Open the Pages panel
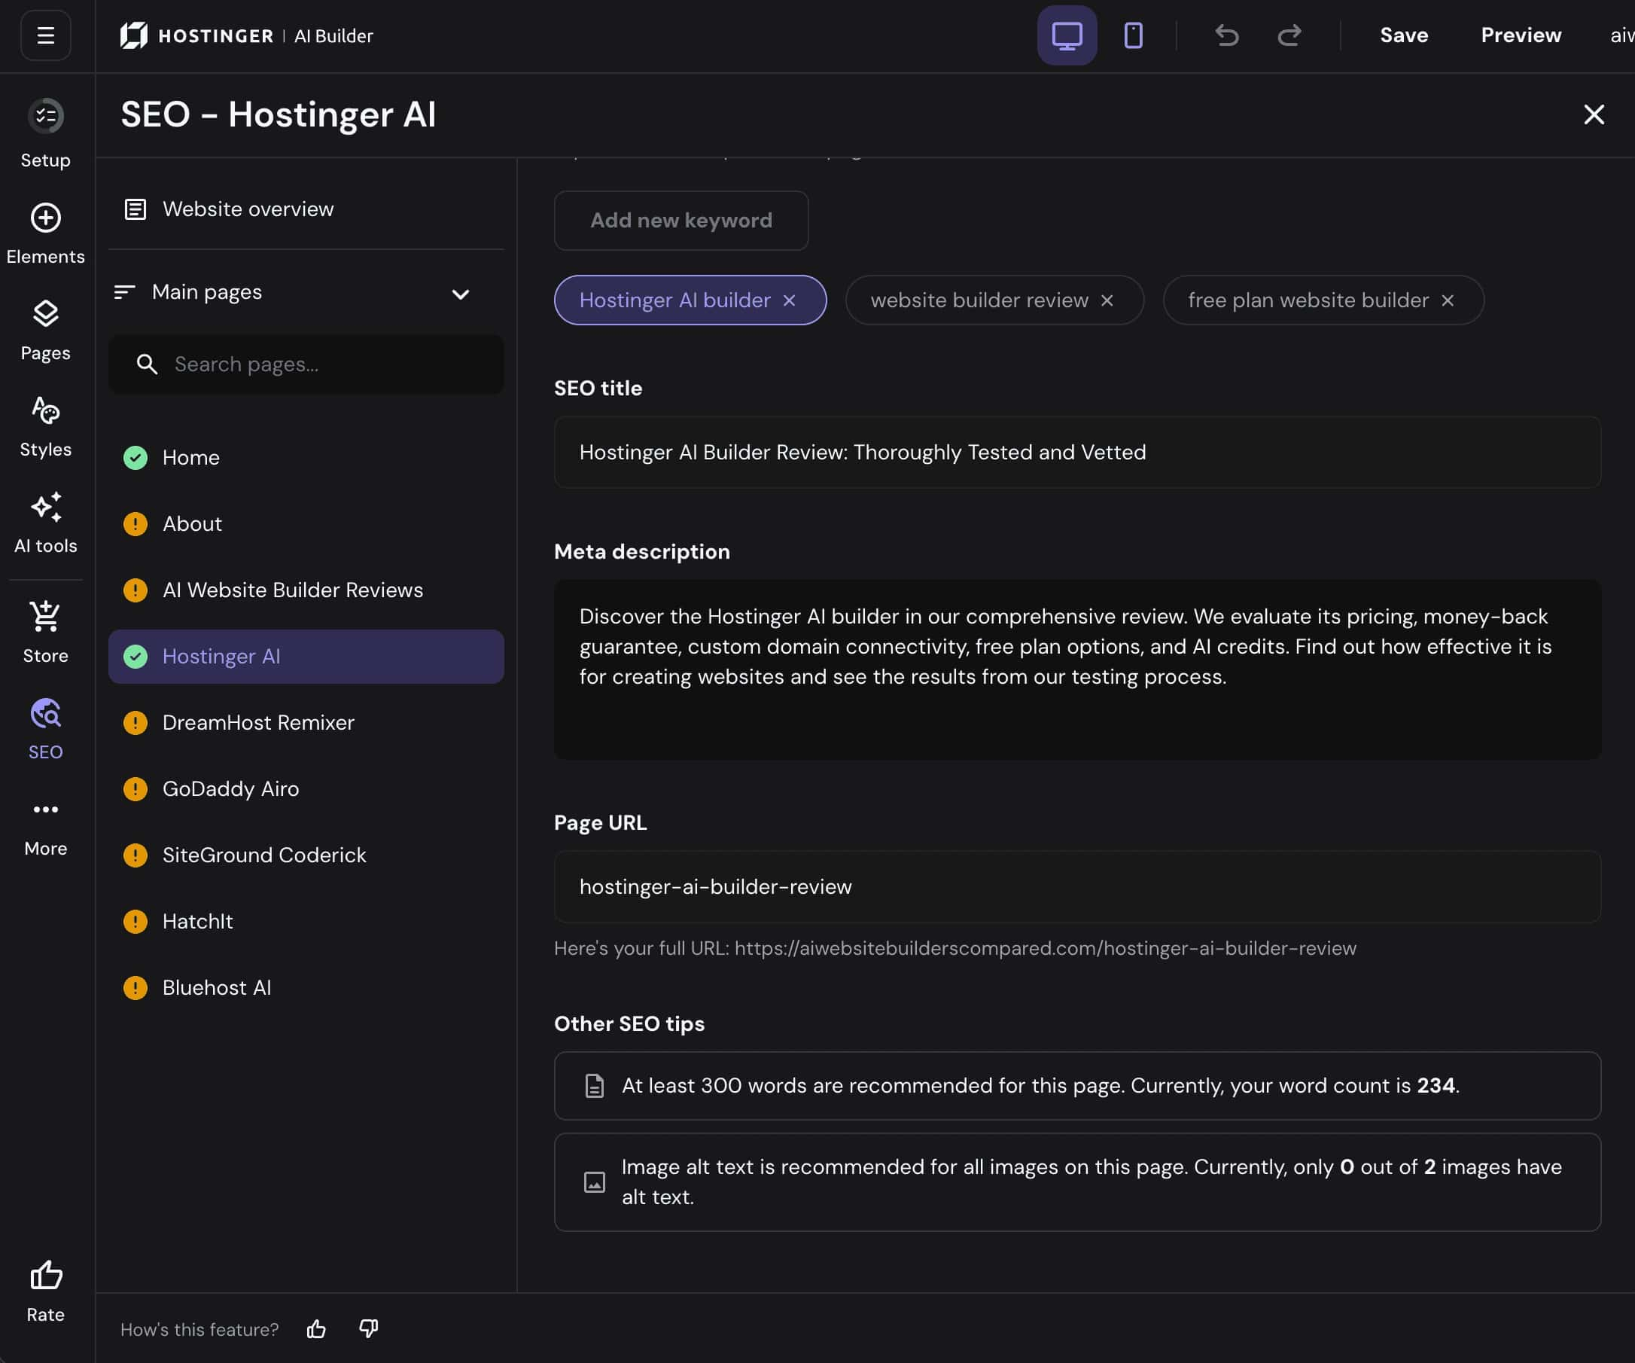 pyautogui.click(x=46, y=331)
